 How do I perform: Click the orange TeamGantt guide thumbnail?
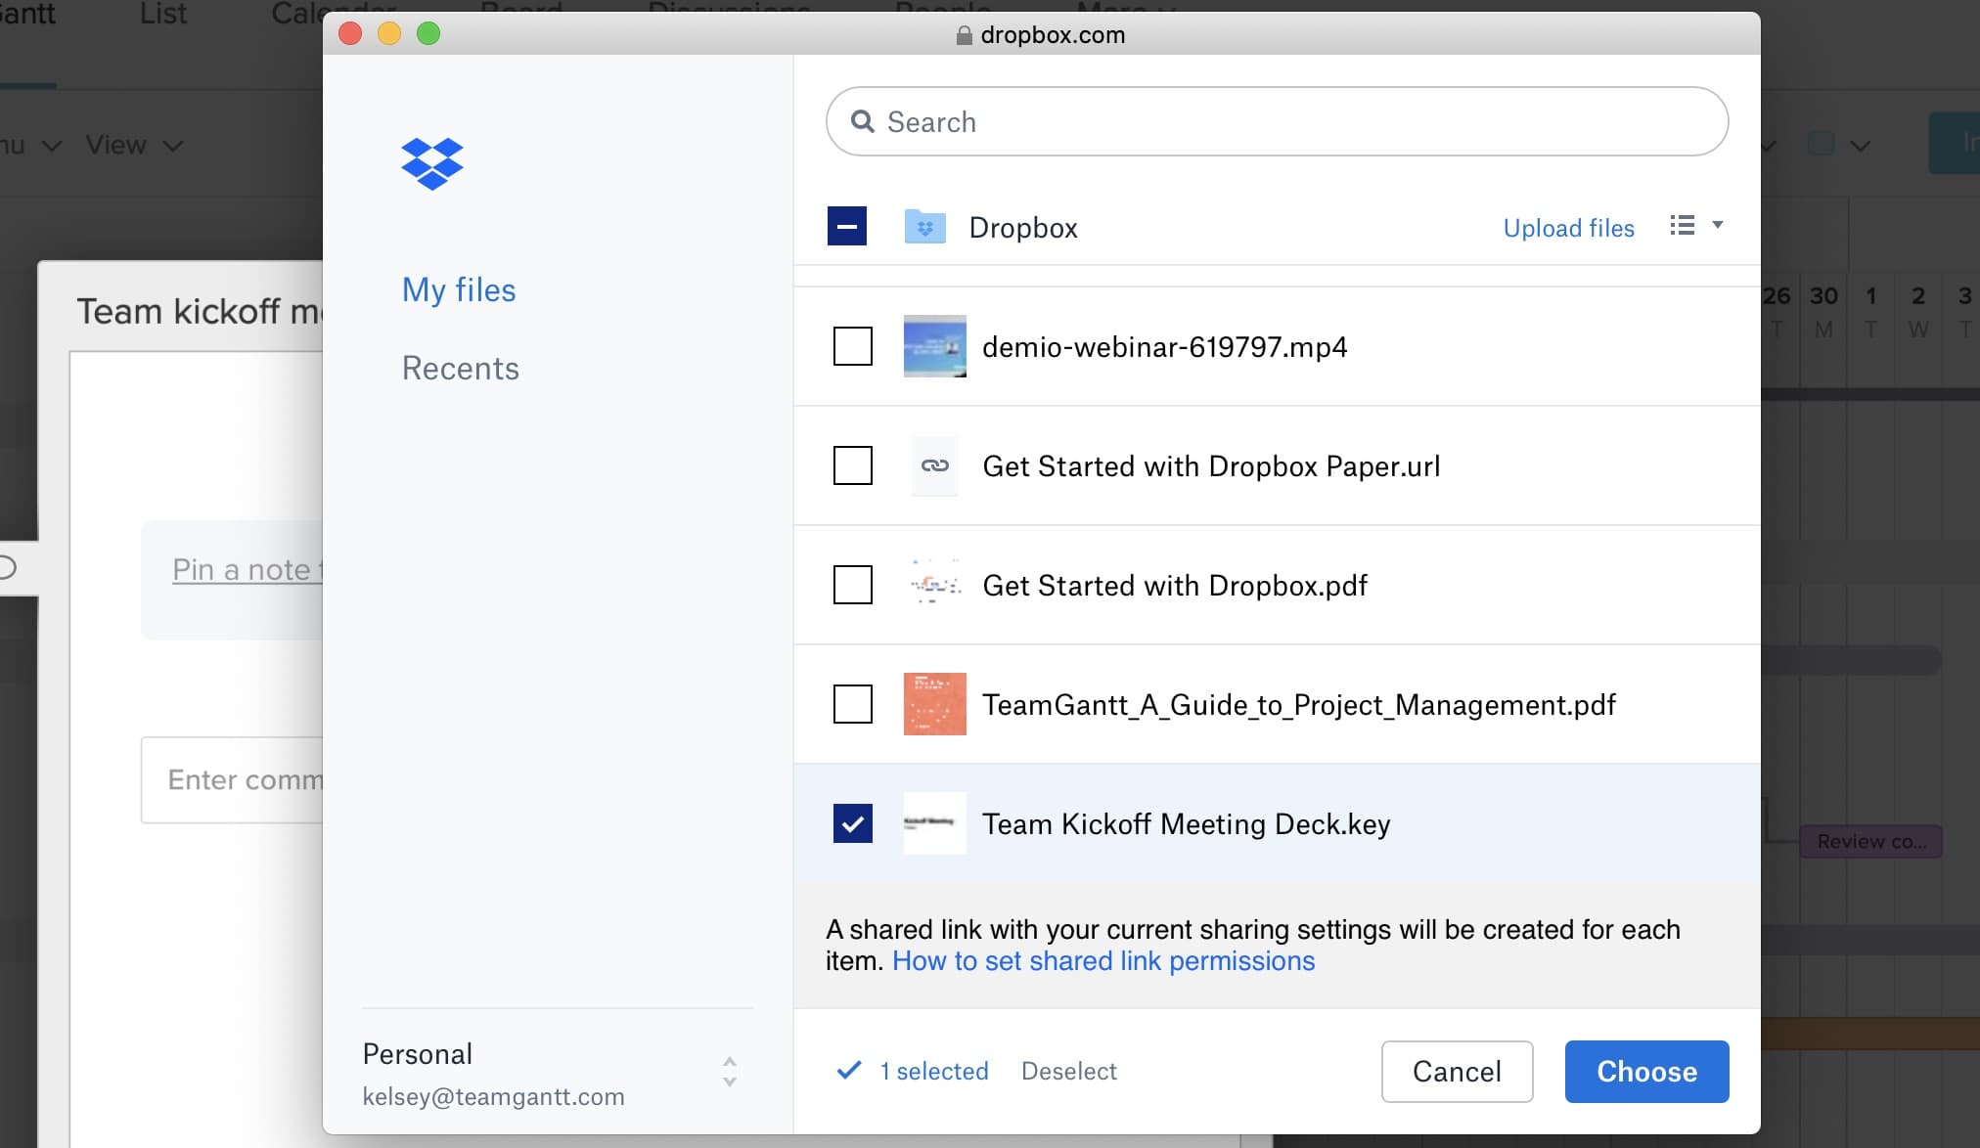pos(934,704)
